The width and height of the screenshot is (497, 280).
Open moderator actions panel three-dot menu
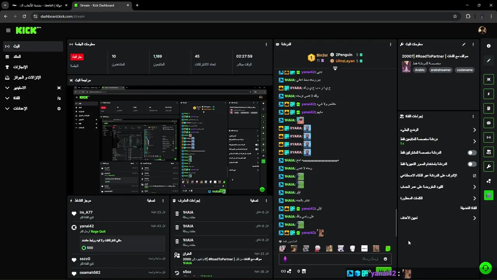pyautogui.click(x=266, y=201)
